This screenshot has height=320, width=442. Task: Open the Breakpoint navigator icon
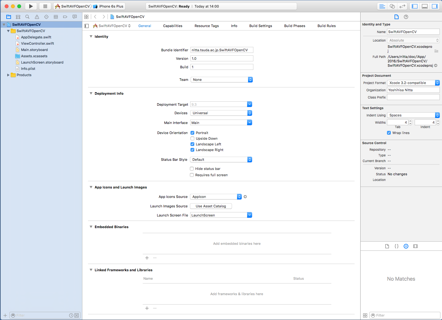65,17
